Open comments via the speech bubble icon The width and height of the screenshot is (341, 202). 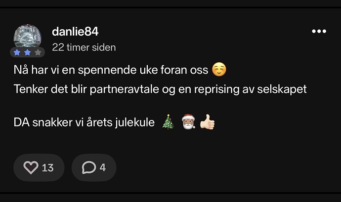coord(89,167)
